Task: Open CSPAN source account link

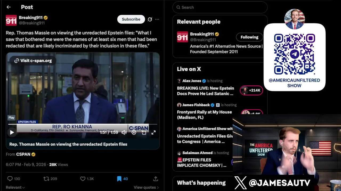Action: point(26,154)
